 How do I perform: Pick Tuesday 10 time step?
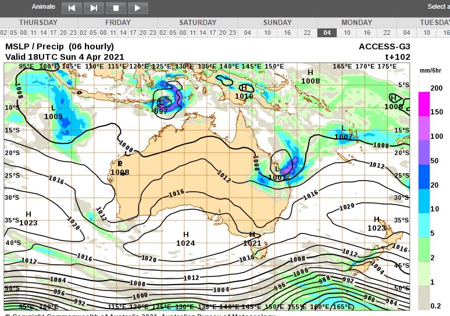click(x=426, y=33)
